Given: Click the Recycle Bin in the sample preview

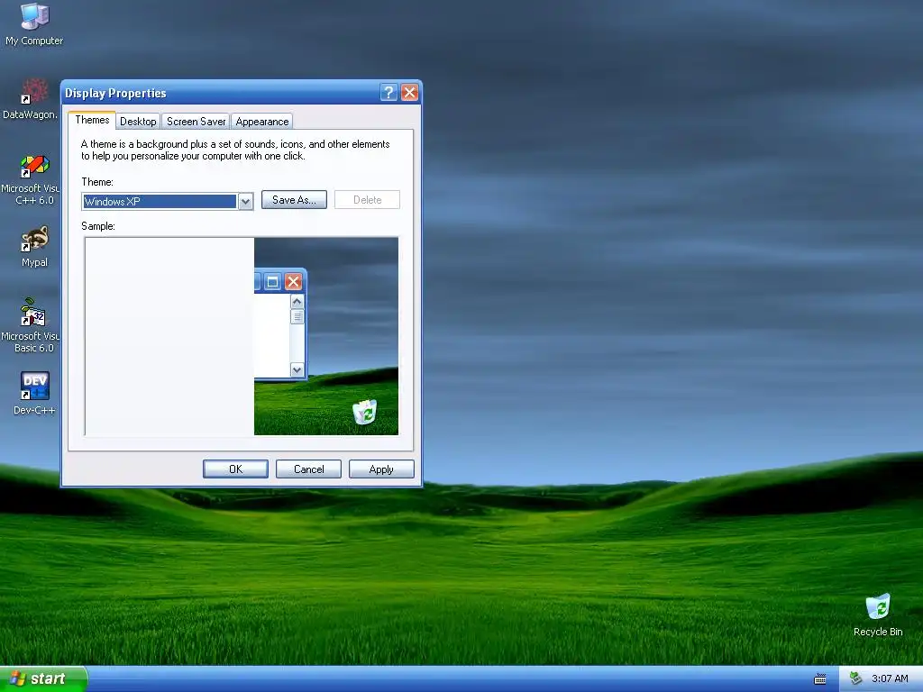Looking at the screenshot, I should 365,412.
